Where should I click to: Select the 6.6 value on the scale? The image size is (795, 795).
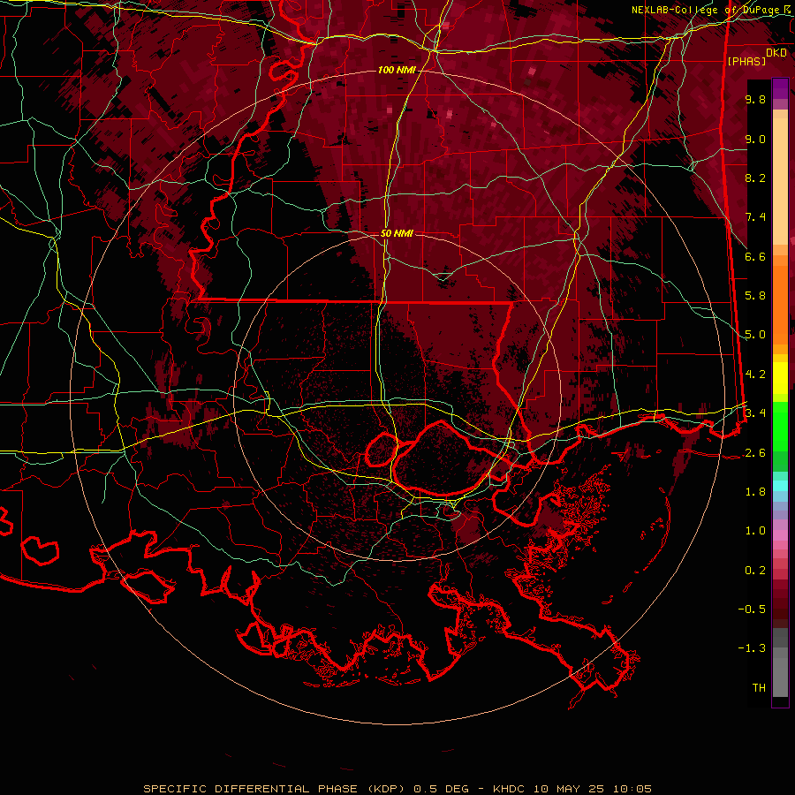(755, 256)
